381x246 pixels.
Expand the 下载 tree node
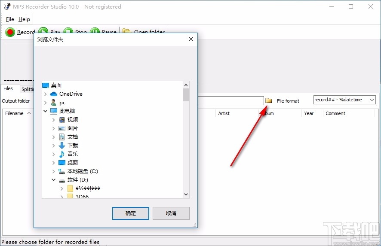[54, 146]
